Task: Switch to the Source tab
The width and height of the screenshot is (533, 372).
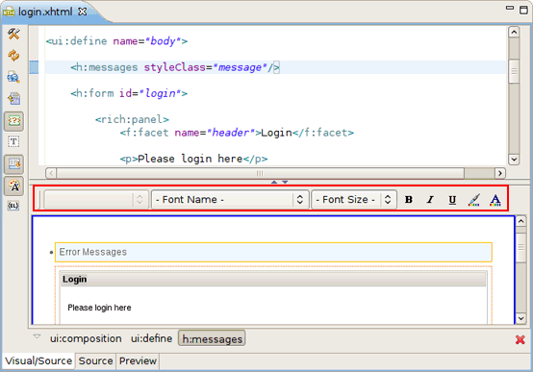Action: (95, 360)
